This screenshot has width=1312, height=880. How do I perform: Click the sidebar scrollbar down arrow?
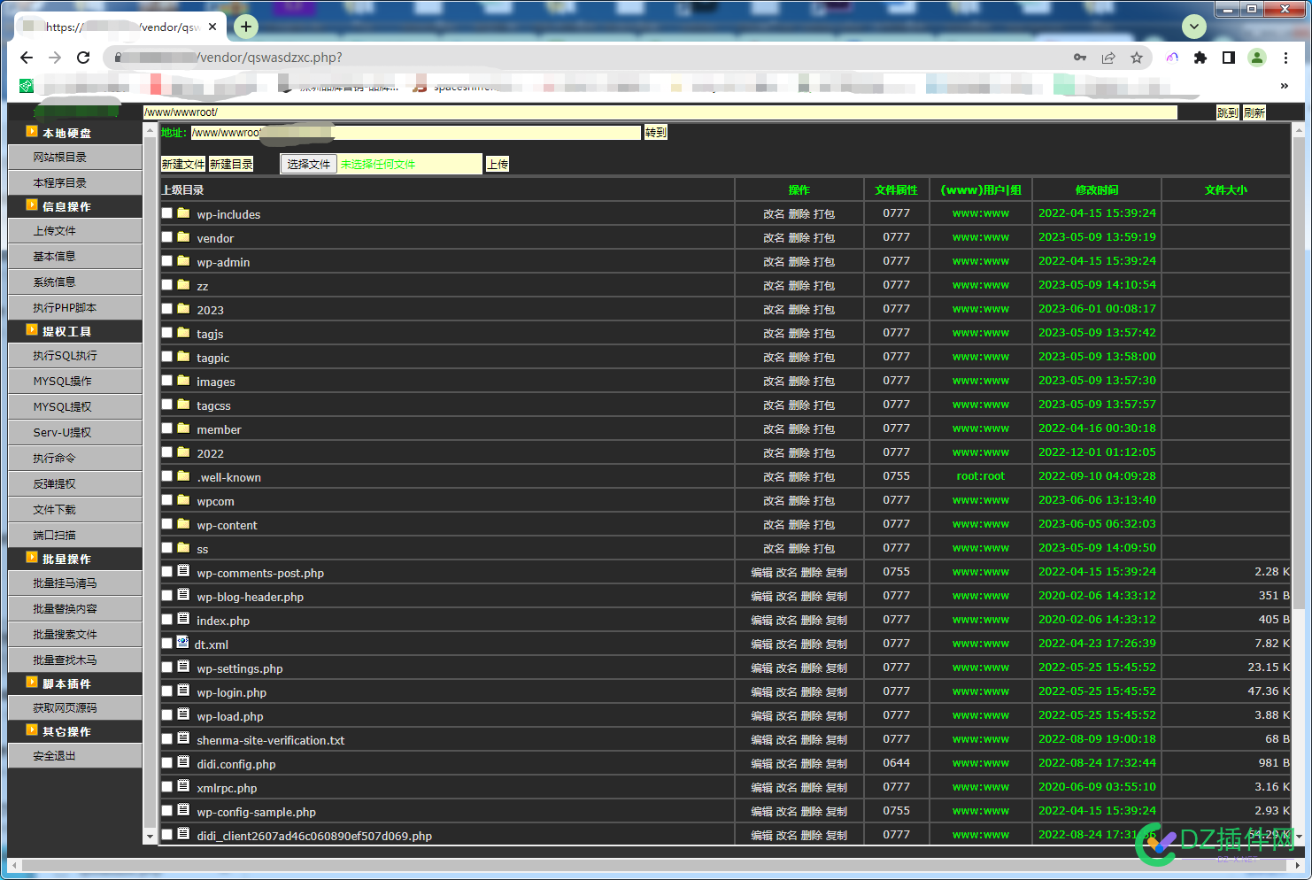[150, 836]
